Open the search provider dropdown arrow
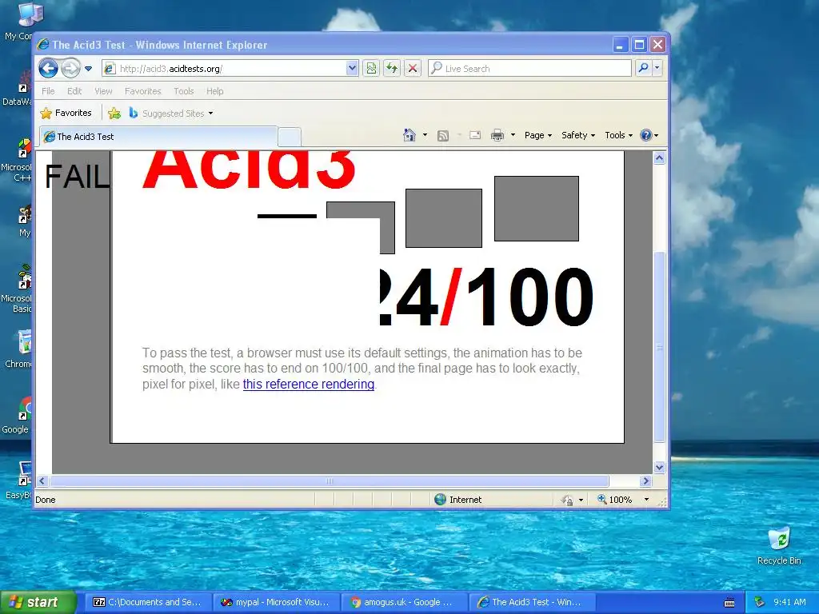The image size is (819, 614). tap(657, 68)
